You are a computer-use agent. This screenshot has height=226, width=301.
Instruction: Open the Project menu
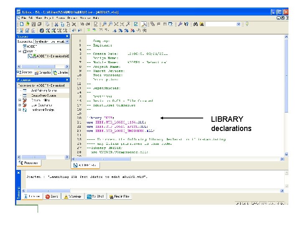click(49, 18)
